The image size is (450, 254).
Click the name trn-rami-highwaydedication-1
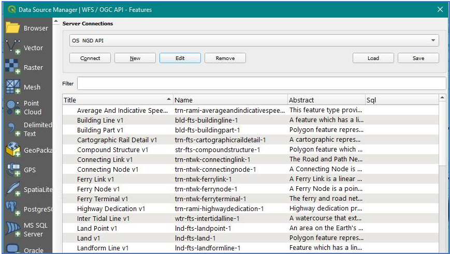(219, 208)
